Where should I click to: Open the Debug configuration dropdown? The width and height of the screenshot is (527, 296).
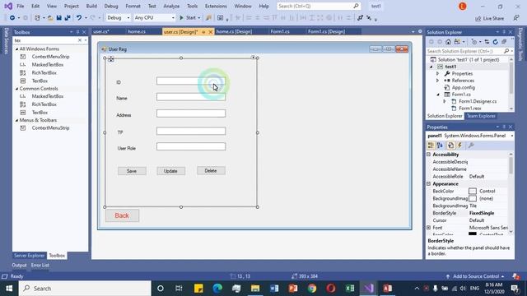click(x=128, y=18)
